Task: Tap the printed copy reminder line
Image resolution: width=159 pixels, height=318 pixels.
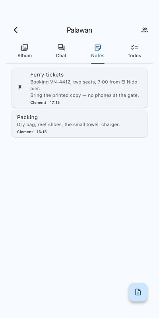Action: click(85, 95)
